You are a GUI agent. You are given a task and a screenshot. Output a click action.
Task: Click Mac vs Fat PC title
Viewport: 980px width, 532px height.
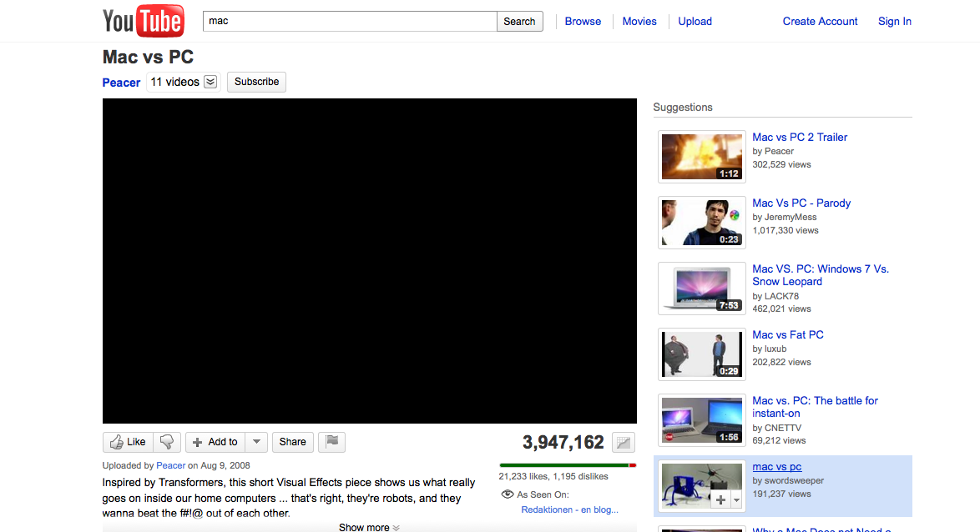pos(787,334)
